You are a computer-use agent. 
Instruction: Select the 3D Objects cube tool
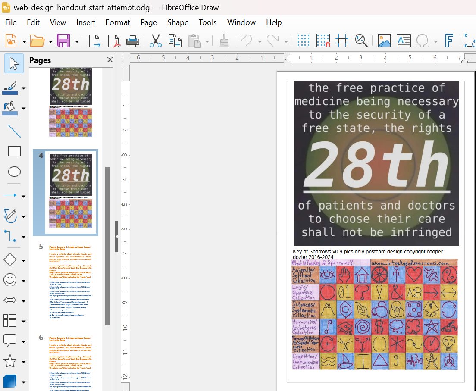(x=10, y=381)
